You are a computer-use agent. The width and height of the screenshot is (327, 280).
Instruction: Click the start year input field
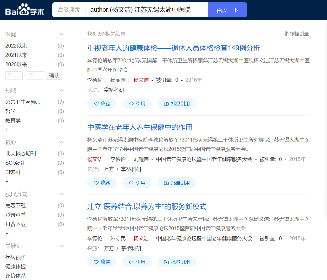point(14,76)
